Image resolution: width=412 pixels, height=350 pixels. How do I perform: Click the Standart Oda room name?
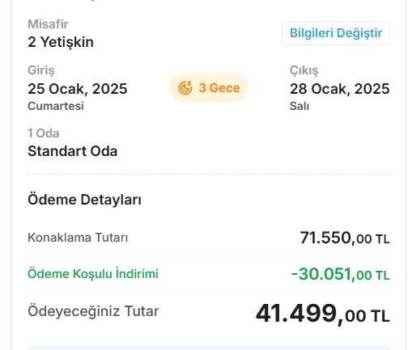point(73,151)
